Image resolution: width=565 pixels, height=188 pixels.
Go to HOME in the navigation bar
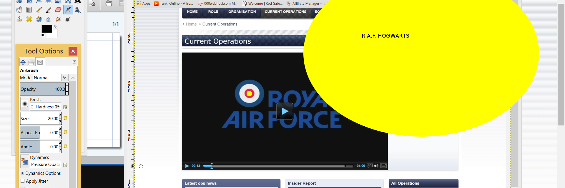click(x=192, y=12)
